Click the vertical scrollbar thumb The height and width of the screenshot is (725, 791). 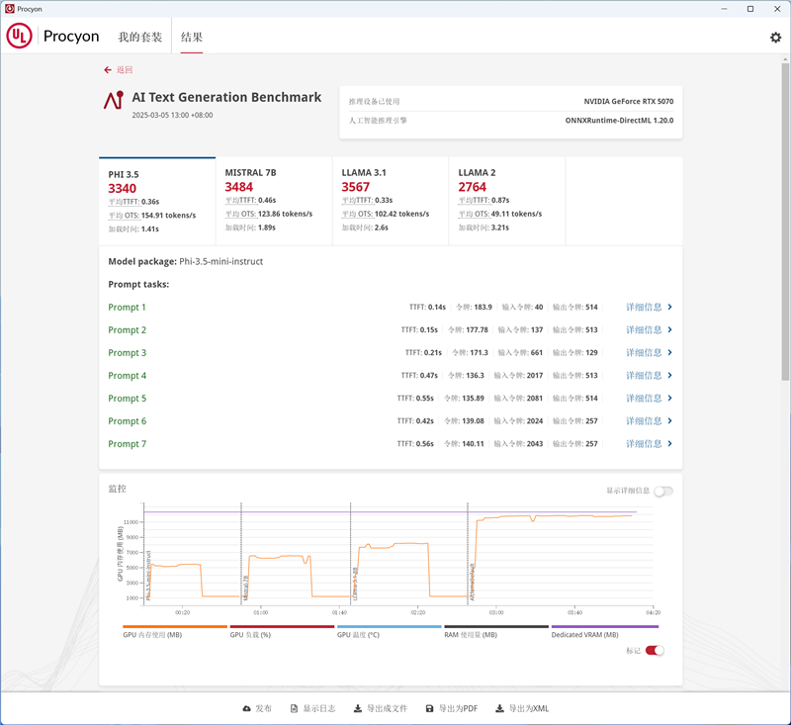click(x=785, y=222)
